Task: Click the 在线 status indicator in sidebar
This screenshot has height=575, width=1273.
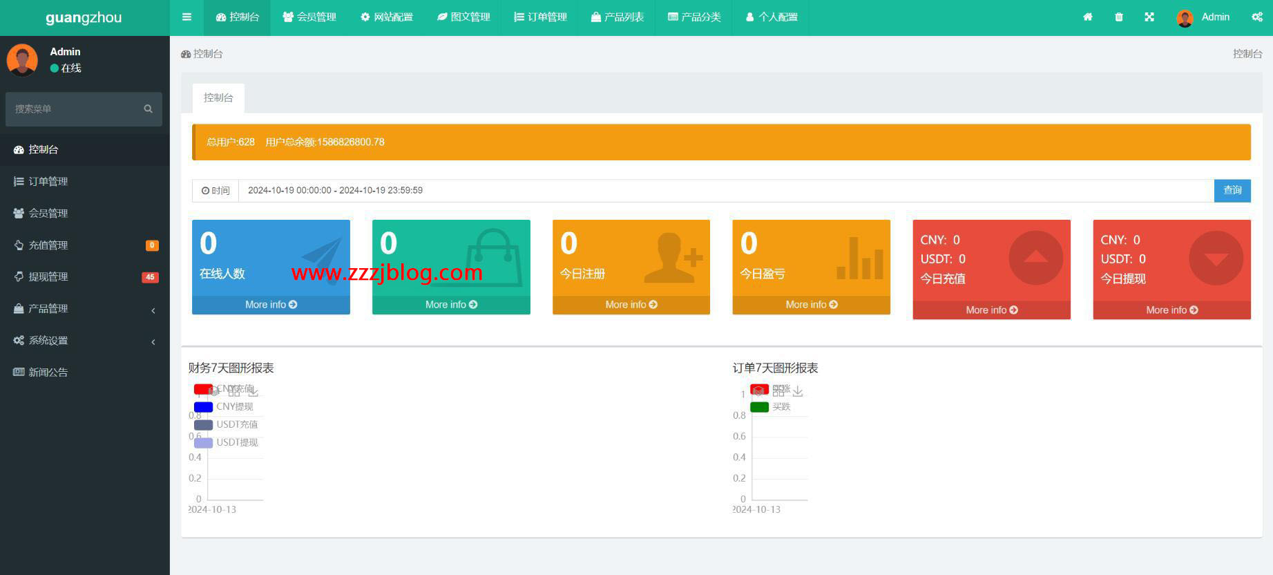Action: (x=66, y=68)
